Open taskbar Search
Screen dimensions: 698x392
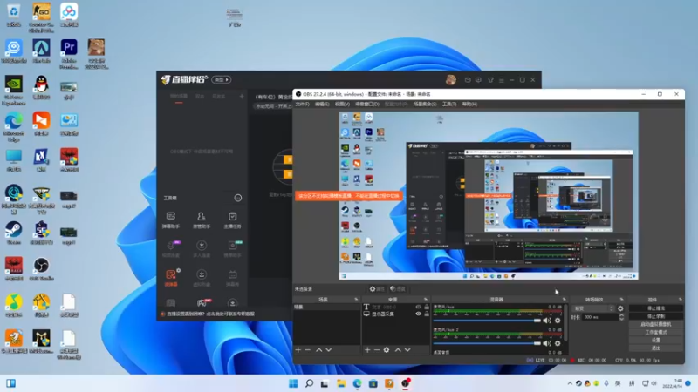(x=309, y=383)
